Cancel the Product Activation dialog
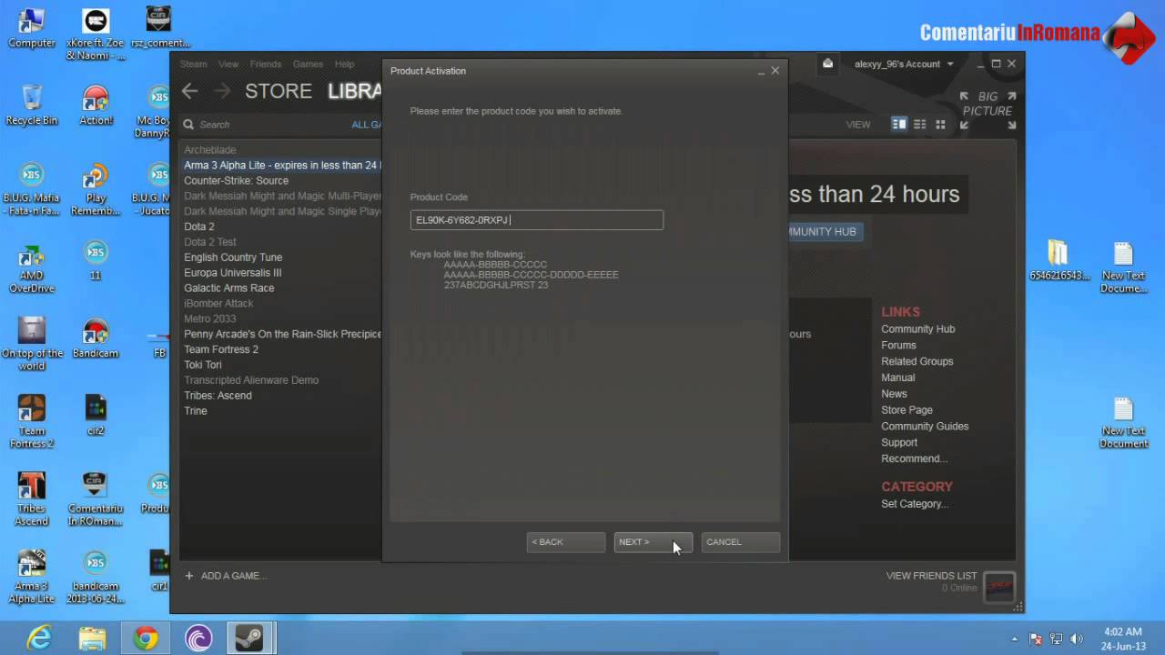This screenshot has width=1165, height=655. (x=740, y=542)
